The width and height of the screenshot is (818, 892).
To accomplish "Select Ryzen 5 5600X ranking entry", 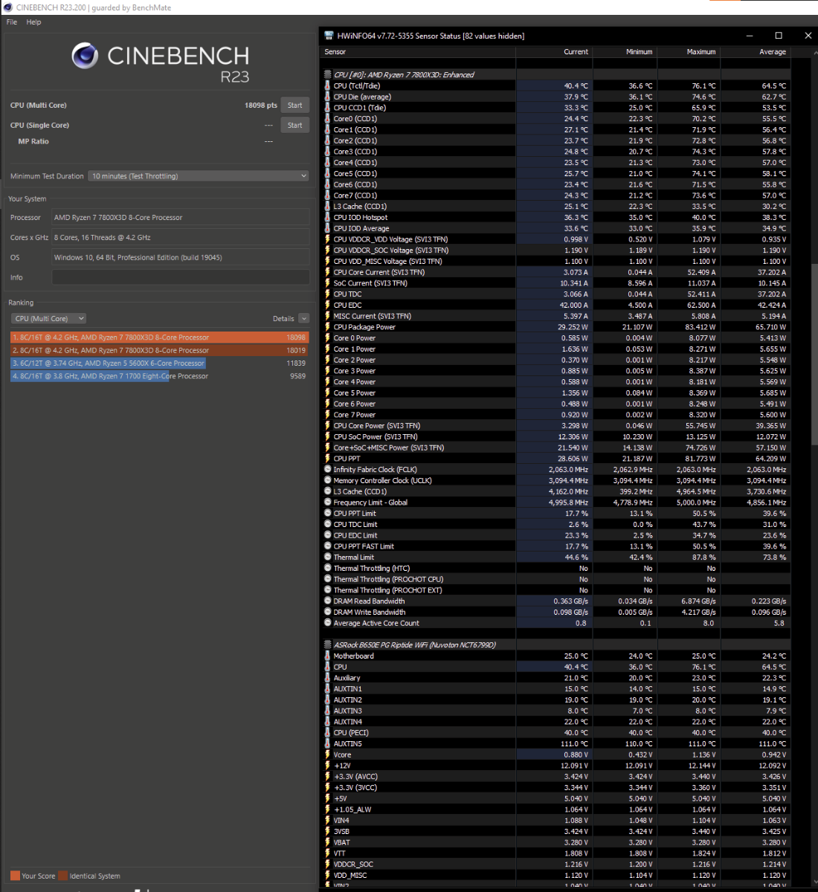I will pos(159,363).
